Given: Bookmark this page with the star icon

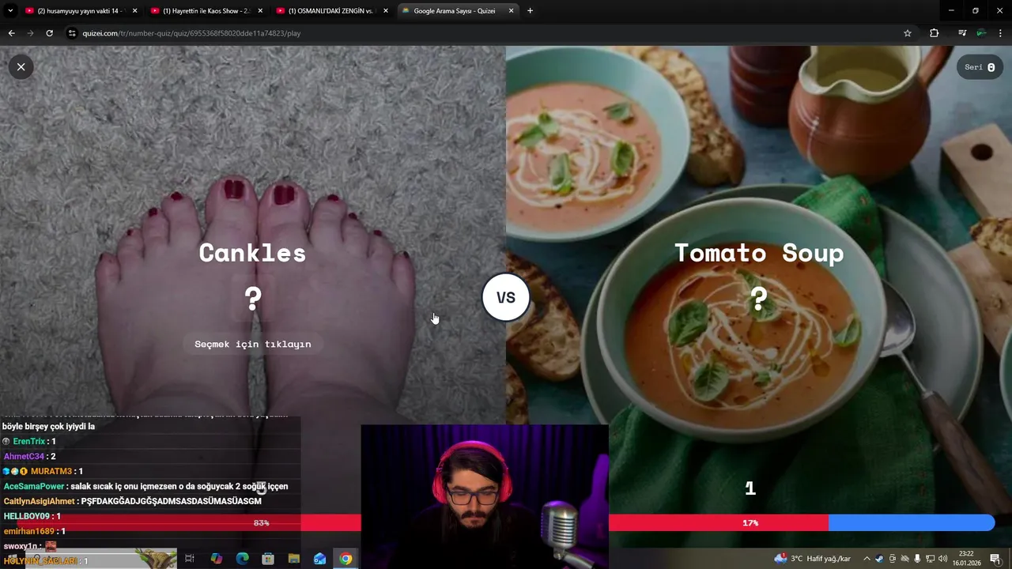Looking at the screenshot, I should point(908,33).
